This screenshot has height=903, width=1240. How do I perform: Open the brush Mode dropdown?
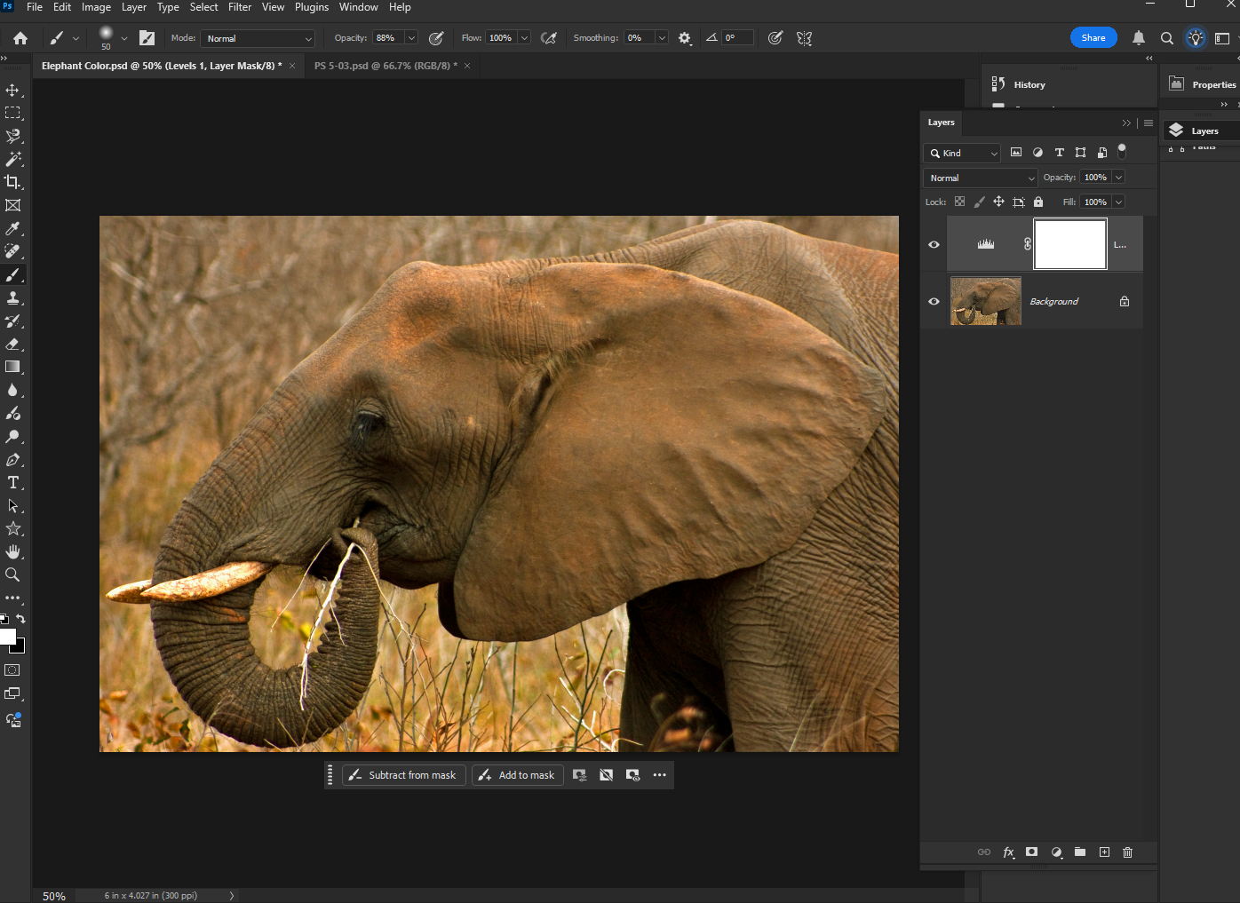pyautogui.click(x=258, y=39)
